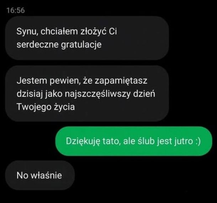This screenshot has width=217, height=203.
Task: Click the smiley ":)" in green reply
Action: tap(198, 141)
